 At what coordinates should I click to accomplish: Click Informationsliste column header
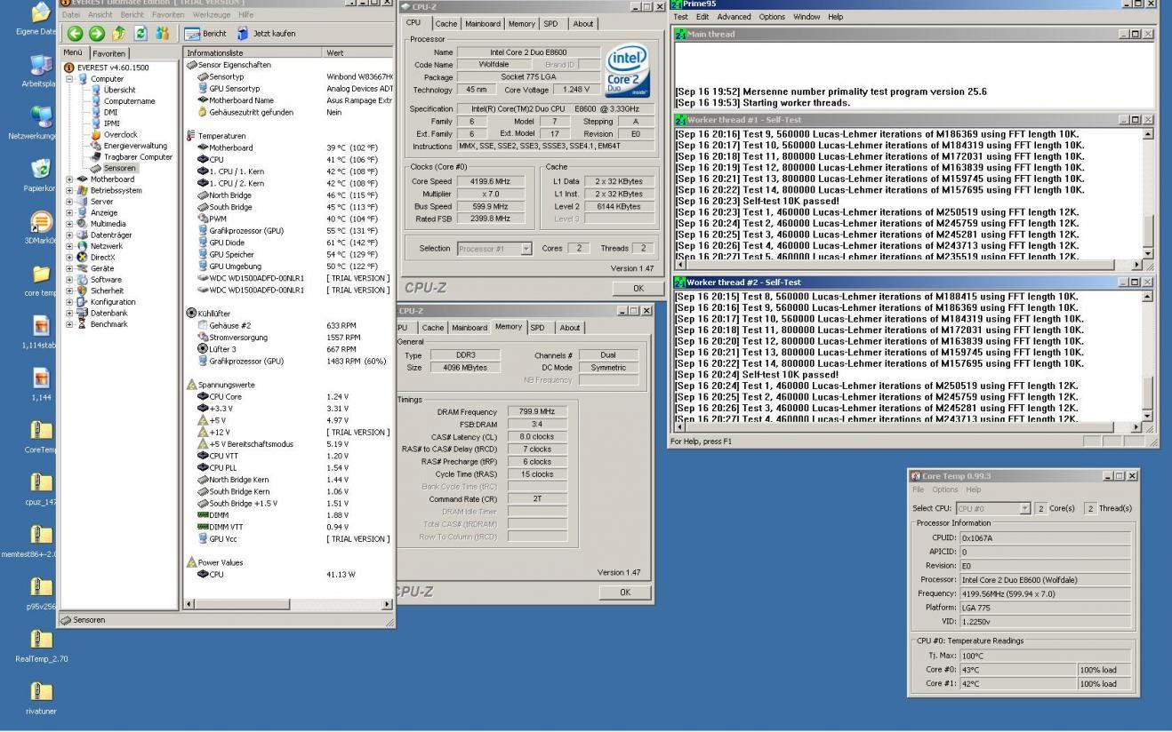[253, 53]
